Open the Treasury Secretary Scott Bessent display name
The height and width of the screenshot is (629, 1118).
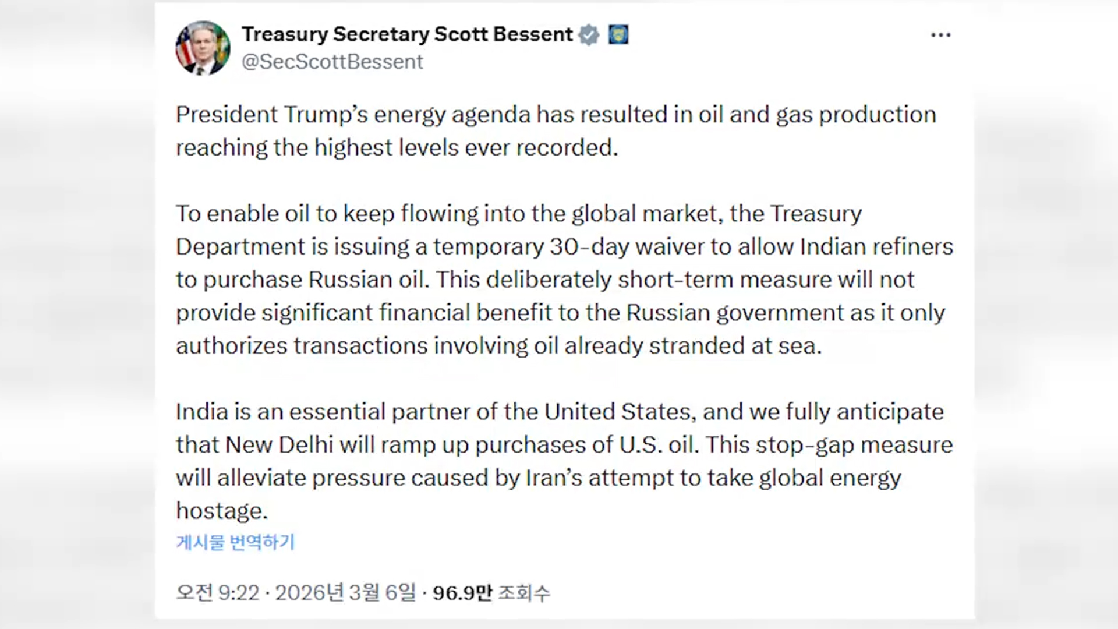coord(407,34)
